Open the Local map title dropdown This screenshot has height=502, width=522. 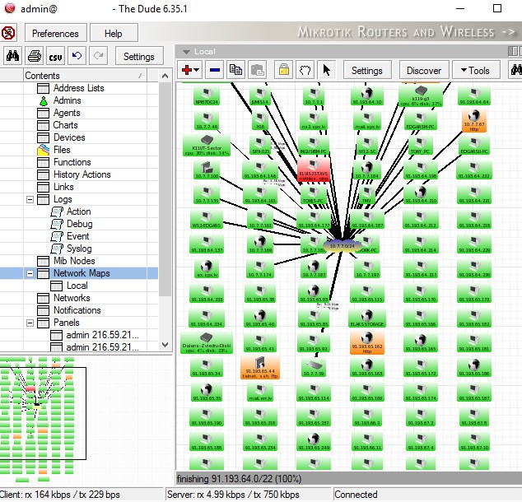(x=186, y=52)
